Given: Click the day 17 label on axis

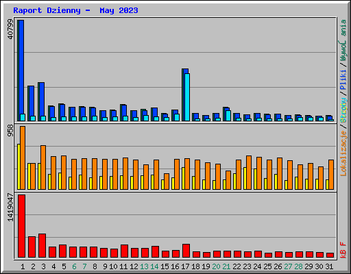Looking at the screenshot, I should coord(185,266).
